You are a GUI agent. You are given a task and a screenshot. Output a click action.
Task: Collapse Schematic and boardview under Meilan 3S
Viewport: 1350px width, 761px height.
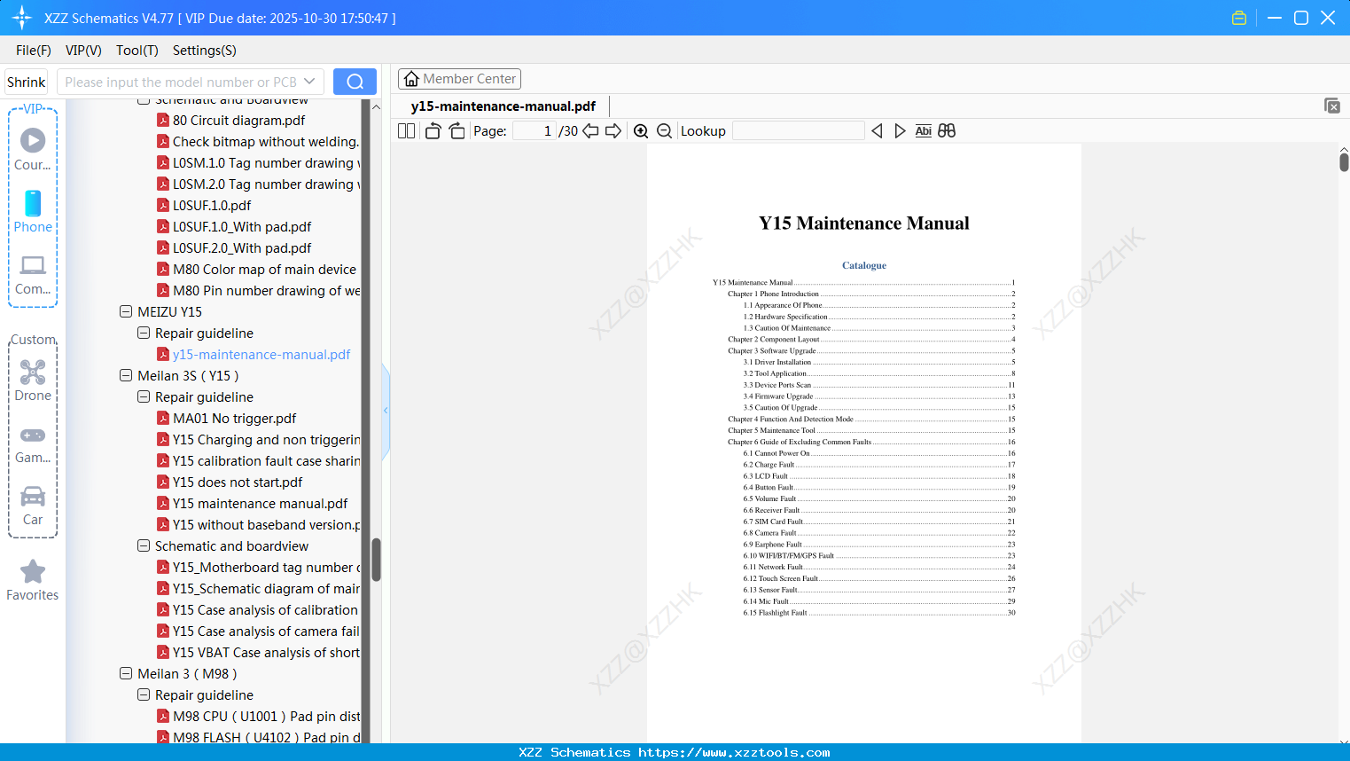[x=144, y=546]
